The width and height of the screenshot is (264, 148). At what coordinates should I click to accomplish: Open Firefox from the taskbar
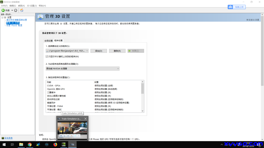coord(55,145)
